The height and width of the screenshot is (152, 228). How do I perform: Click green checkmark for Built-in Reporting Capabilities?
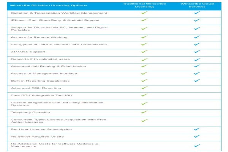pyautogui.click(x=144, y=81)
